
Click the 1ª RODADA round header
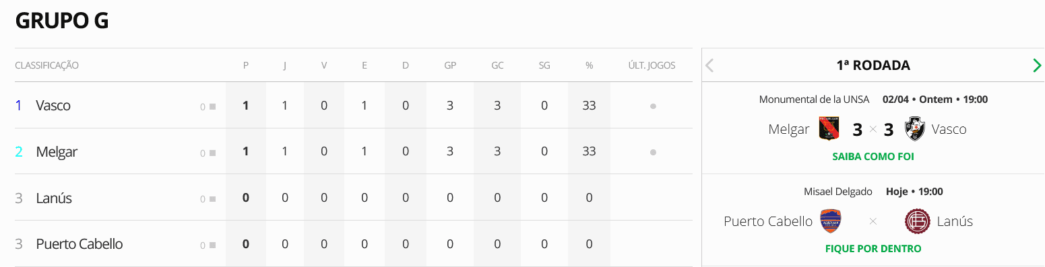coord(873,65)
